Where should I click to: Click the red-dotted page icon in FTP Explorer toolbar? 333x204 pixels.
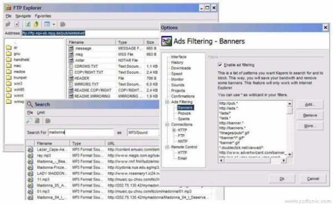[x=17, y=24]
